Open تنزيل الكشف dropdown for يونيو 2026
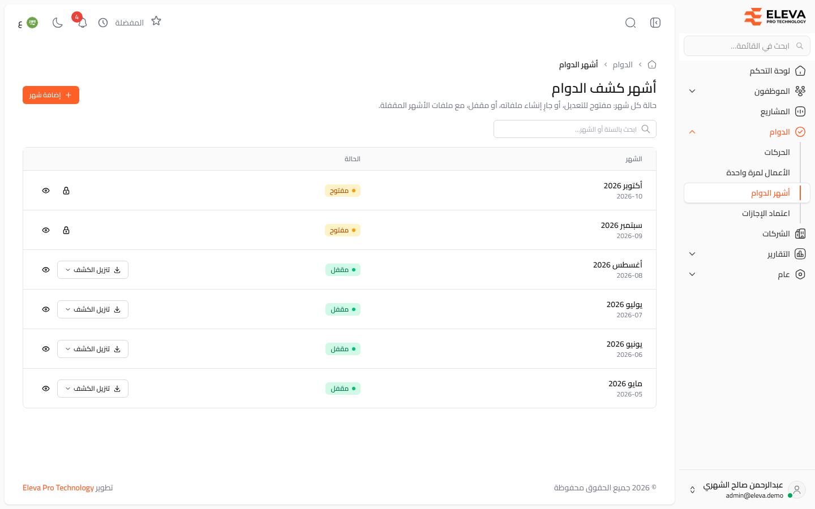This screenshot has height=509, width=815. tap(93, 349)
